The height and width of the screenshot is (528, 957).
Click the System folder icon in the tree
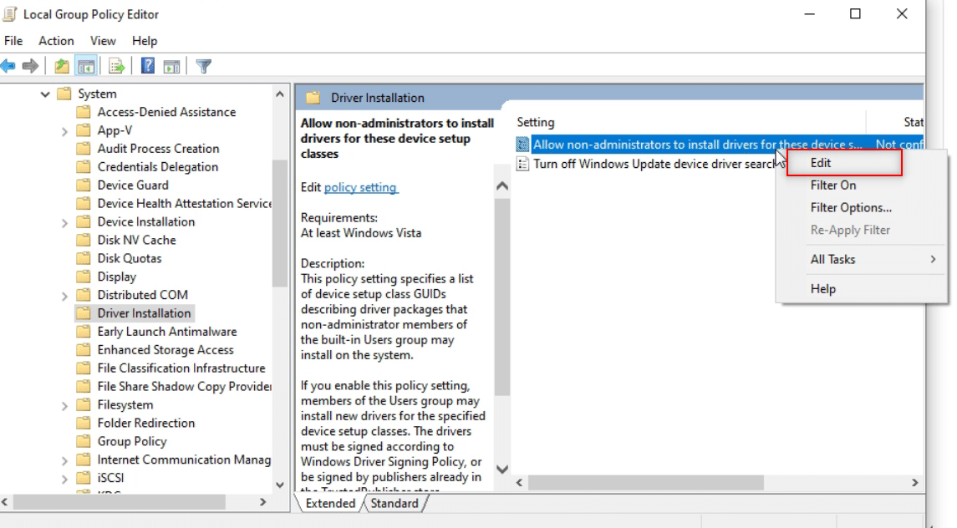click(64, 94)
